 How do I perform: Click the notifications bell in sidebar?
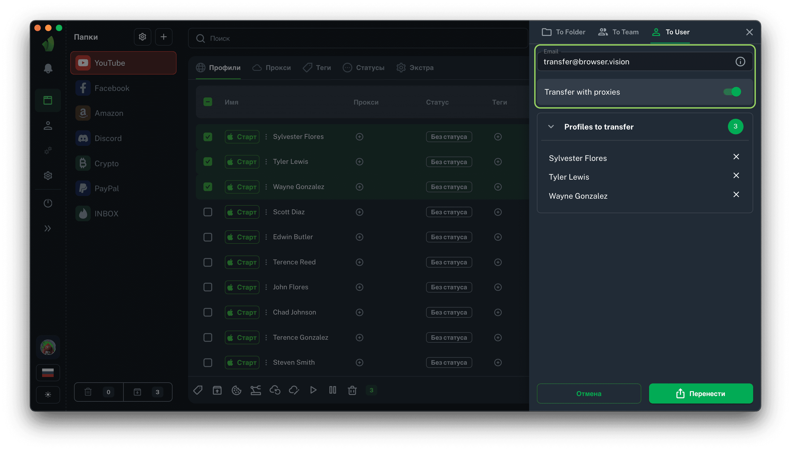[48, 68]
